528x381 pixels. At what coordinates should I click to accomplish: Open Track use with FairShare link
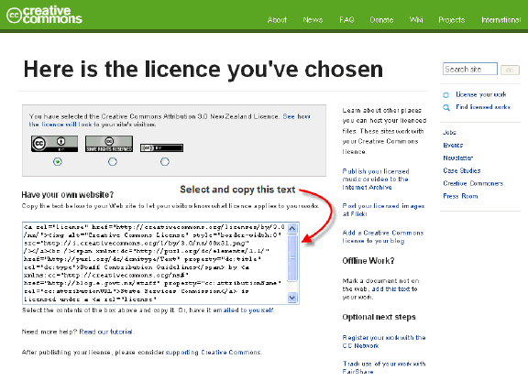click(x=384, y=367)
